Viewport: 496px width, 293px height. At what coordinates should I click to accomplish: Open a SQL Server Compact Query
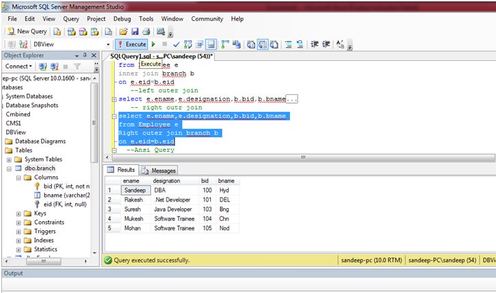108,31
